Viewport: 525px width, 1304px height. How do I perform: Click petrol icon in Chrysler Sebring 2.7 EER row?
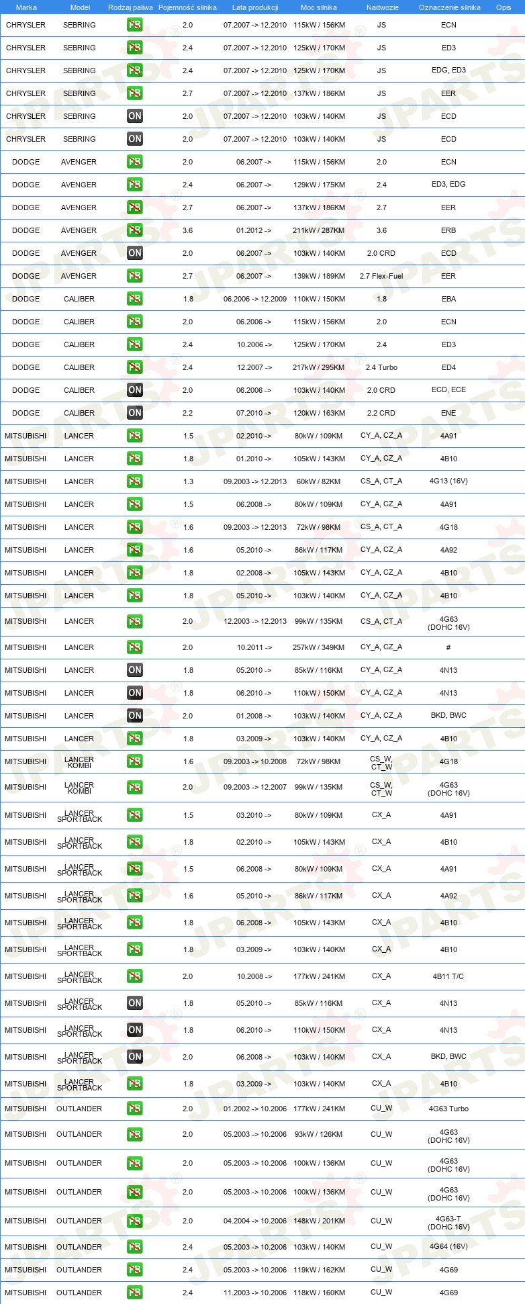coord(135,93)
